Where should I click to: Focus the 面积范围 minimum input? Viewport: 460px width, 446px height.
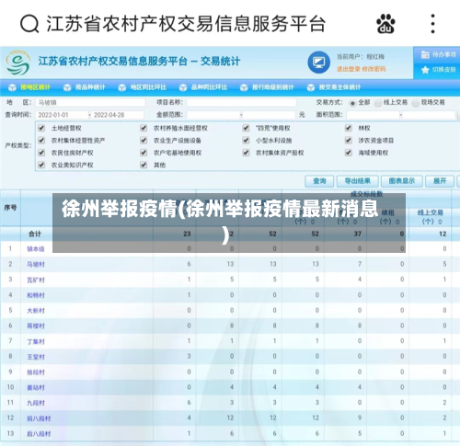tap(374, 115)
